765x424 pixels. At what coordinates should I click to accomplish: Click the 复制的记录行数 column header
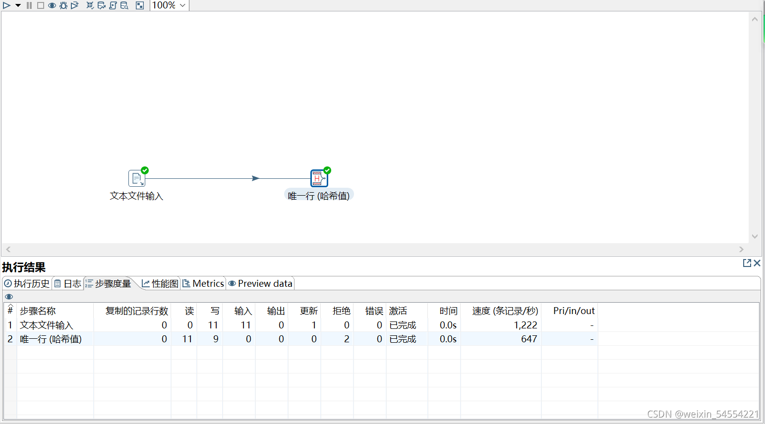coord(132,311)
